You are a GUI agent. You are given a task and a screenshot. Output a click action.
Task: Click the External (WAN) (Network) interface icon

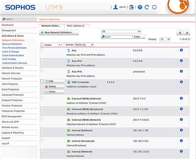click(x=69, y=120)
